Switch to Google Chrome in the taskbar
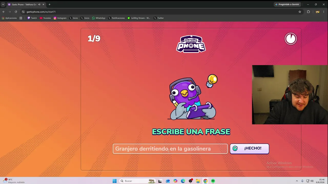Screen dimensions: 328x184 coord(206,181)
